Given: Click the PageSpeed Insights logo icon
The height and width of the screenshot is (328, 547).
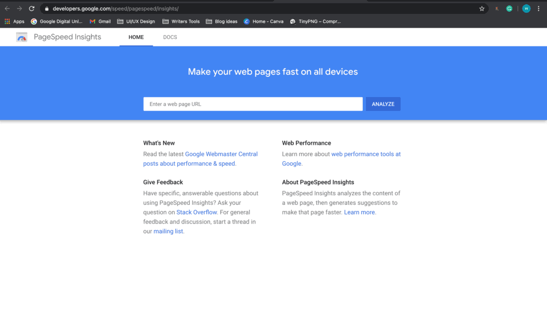Looking at the screenshot, I should [21, 37].
